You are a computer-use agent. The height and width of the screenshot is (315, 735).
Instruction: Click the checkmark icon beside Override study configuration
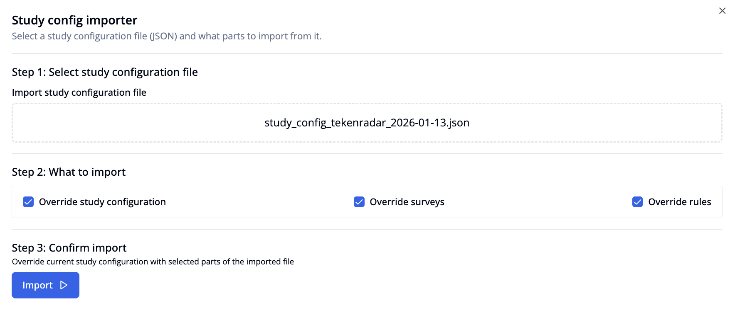pos(28,202)
